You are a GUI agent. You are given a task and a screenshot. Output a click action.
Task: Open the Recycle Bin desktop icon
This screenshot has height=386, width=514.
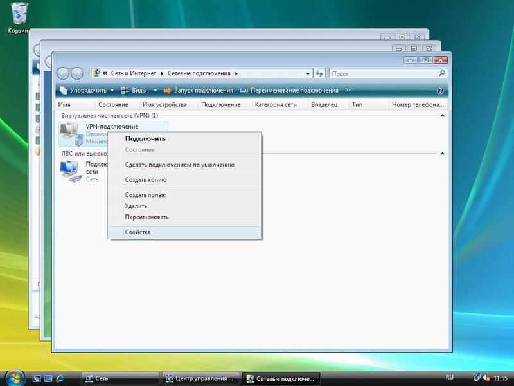click(19, 18)
